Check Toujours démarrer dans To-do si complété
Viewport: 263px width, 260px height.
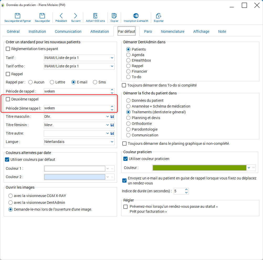click(124, 85)
